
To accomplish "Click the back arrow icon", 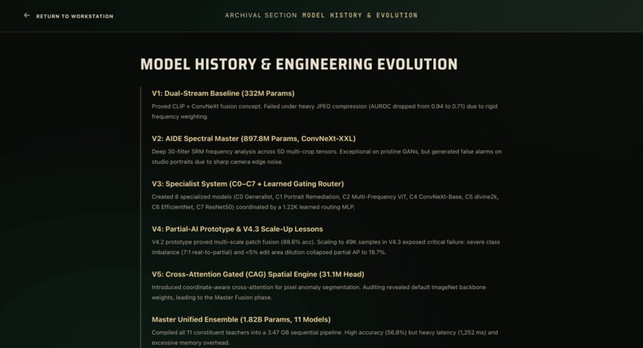I will click(x=26, y=16).
